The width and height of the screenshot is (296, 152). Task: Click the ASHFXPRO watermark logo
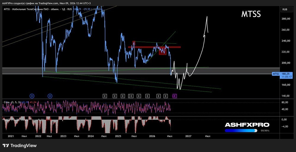(x=247, y=125)
